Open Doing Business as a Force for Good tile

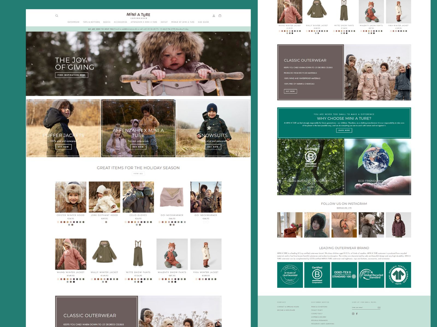pos(311,167)
